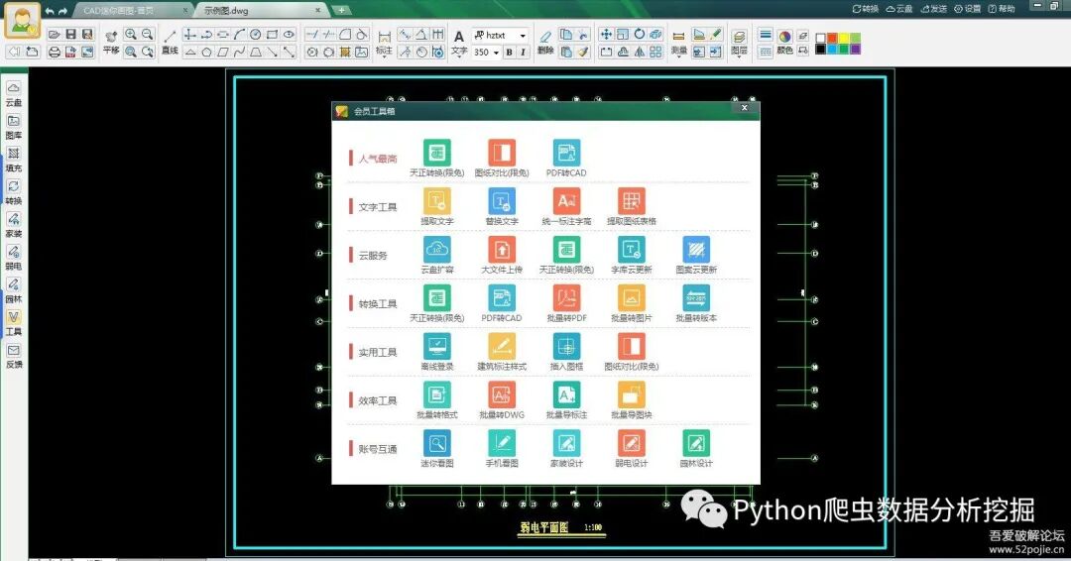Expand the hztxt font dropdown

pyautogui.click(x=523, y=36)
